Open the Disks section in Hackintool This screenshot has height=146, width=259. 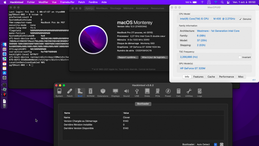[x=147, y=93]
